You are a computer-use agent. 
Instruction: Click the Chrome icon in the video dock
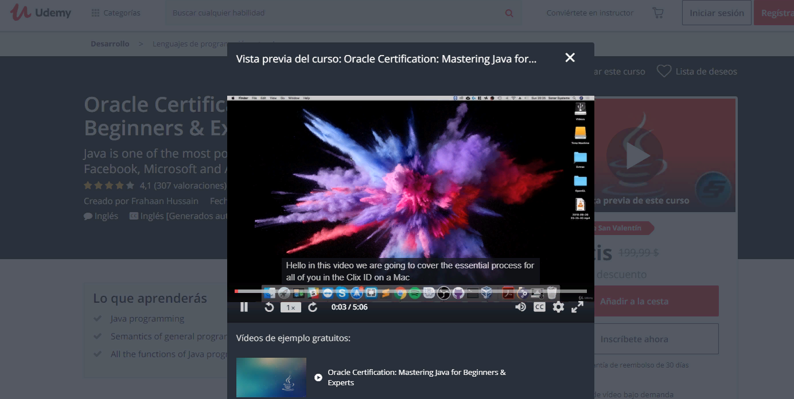(400, 293)
